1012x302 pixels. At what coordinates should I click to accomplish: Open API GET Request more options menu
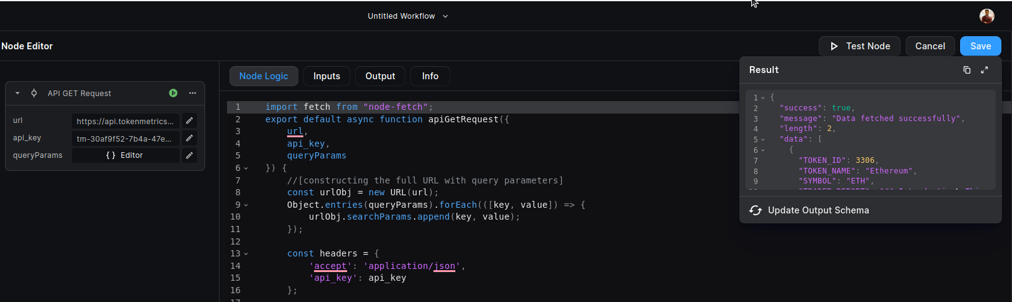point(193,93)
